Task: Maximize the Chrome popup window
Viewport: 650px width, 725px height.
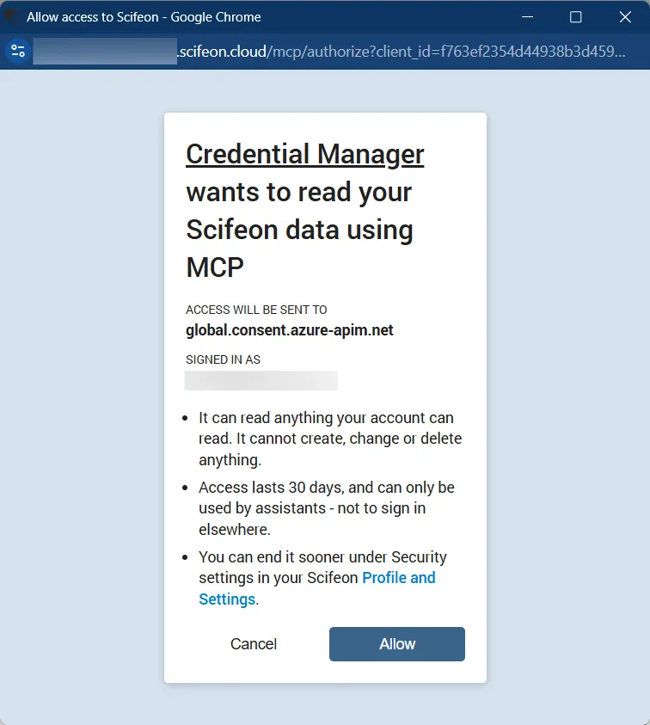Action: pyautogui.click(x=575, y=17)
